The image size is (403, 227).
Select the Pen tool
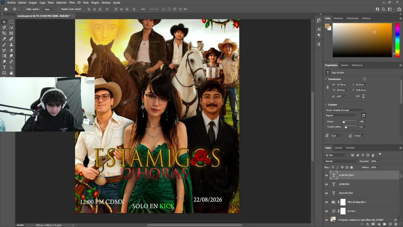pyautogui.click(x=11, y=62)
